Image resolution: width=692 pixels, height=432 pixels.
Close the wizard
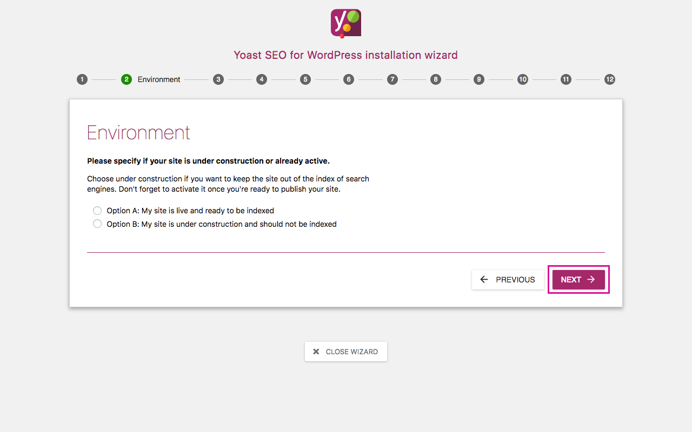pyautogui.click(x=346, y=352)
